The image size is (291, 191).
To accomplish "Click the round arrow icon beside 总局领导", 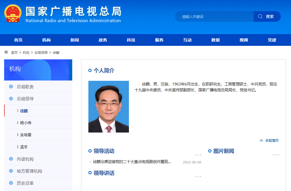I will pos(11,98).
